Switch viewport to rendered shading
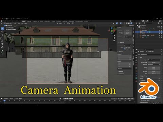Screen dimensions: 163x122 coord(131,23)
